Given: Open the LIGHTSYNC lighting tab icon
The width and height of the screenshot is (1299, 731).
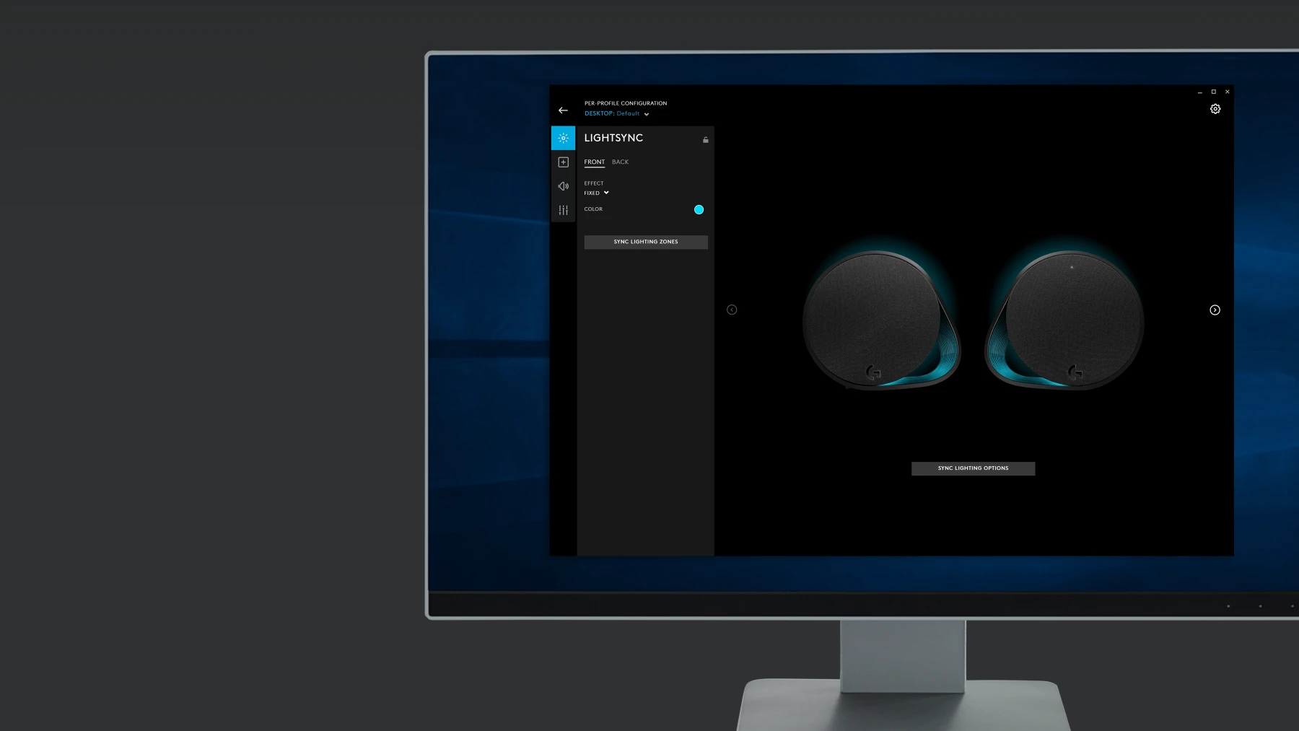Looking at the screenshot, I should point(563,138).
